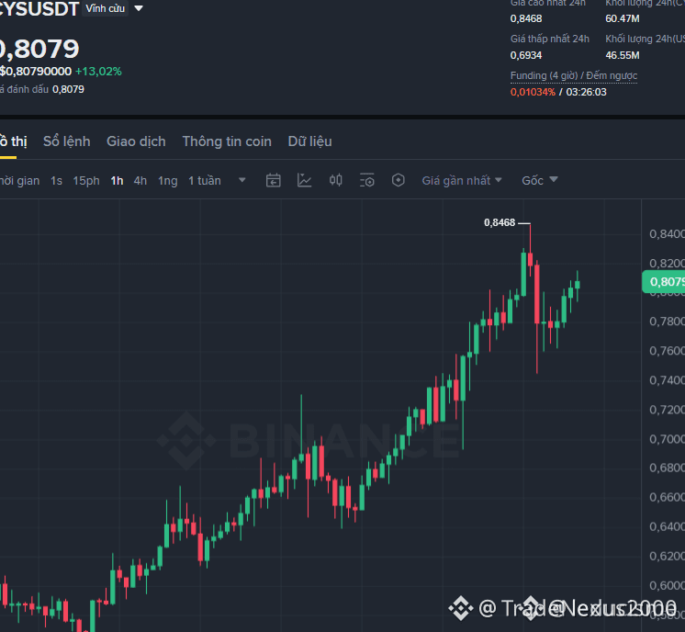Open the Dữ liệu tab
This screenshot has width=685, height=632.
[309, 141]
